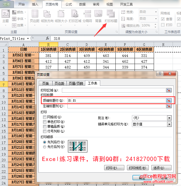Image resolution: width=181 pixels, height=186 pixels.
Task: Click the 顶端标题行 input field
Action: [x=117, y=100]
